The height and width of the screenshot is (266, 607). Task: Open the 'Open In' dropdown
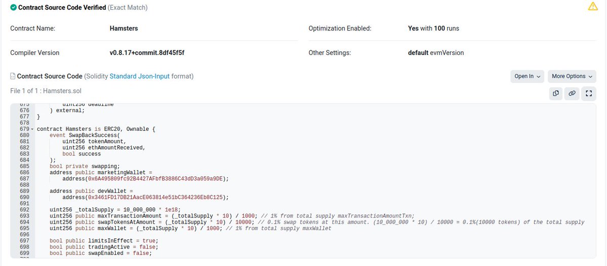527,76
